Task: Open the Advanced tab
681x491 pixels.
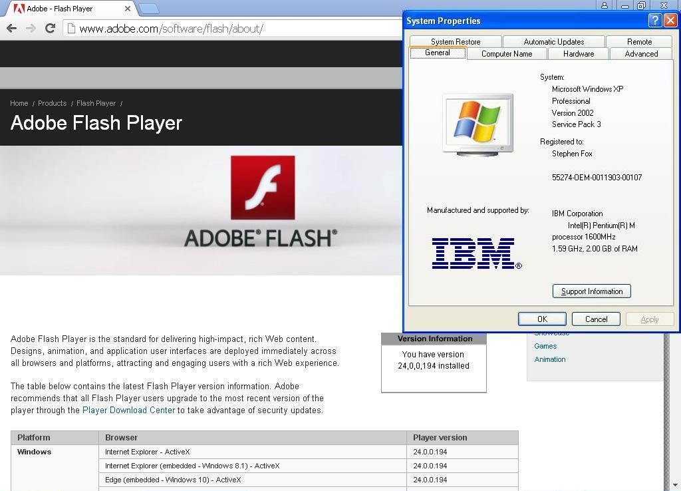Action: (641, 54)
